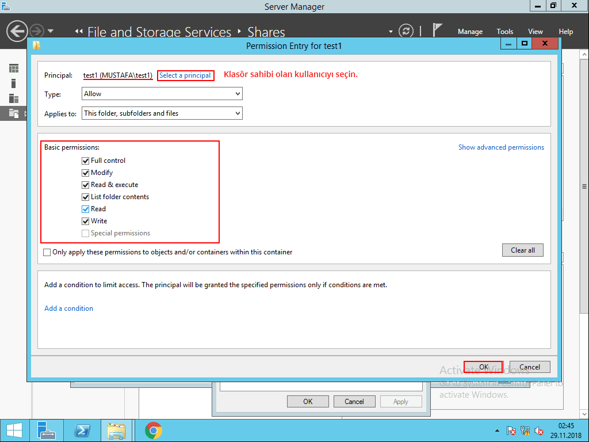Open navigation history dropdown arrow
Screen dimensions: 589x442
[x=51, y=31]
